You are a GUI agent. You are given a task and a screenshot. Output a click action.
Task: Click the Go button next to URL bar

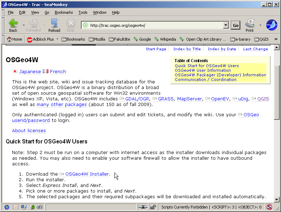(x=236, y=25)
